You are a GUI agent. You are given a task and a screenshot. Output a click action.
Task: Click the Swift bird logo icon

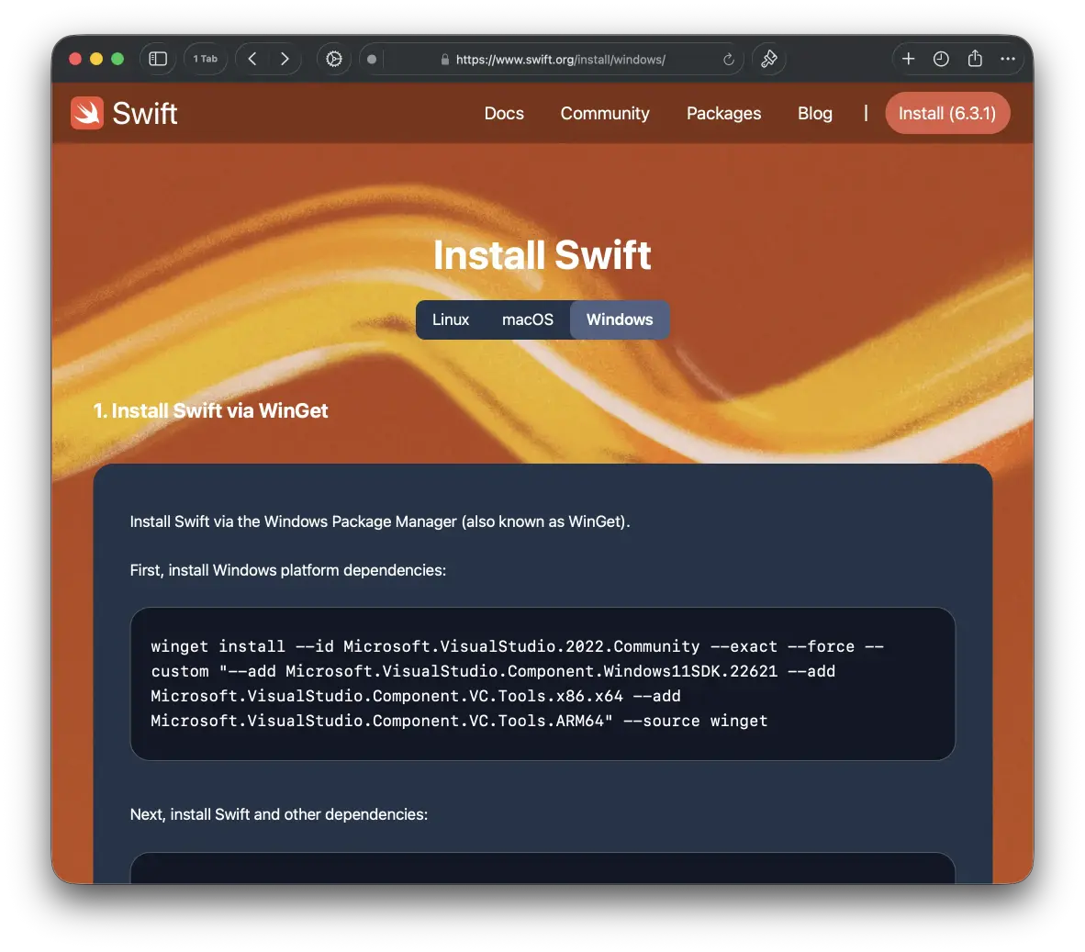coord(87,113)
